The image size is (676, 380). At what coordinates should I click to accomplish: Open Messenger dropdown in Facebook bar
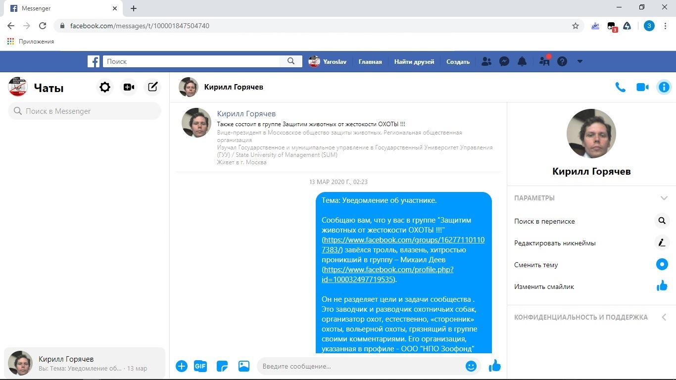pos(504,61)
